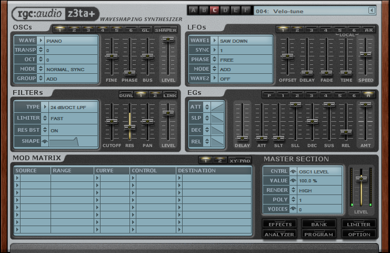The image size is (390, 253).
Task: Click the SHAPE selector icon in FILTERs
Action: point(45,141)
